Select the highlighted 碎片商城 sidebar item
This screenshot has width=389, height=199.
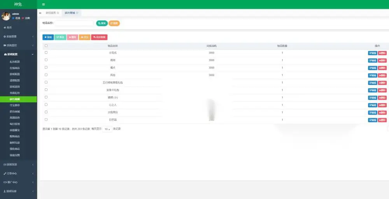(x=18, y=99)
